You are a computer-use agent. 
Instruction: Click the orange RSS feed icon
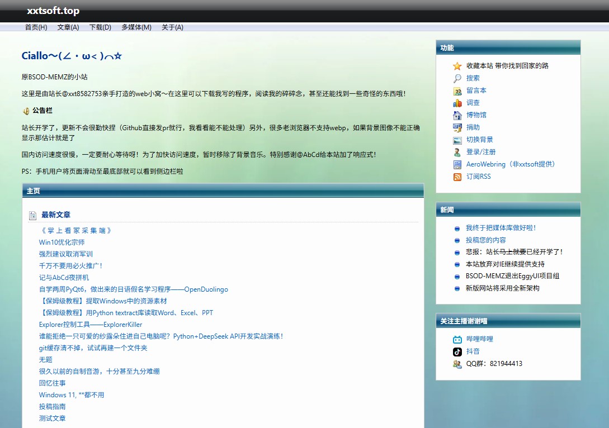pyautogui.click(x=457, y=177)
